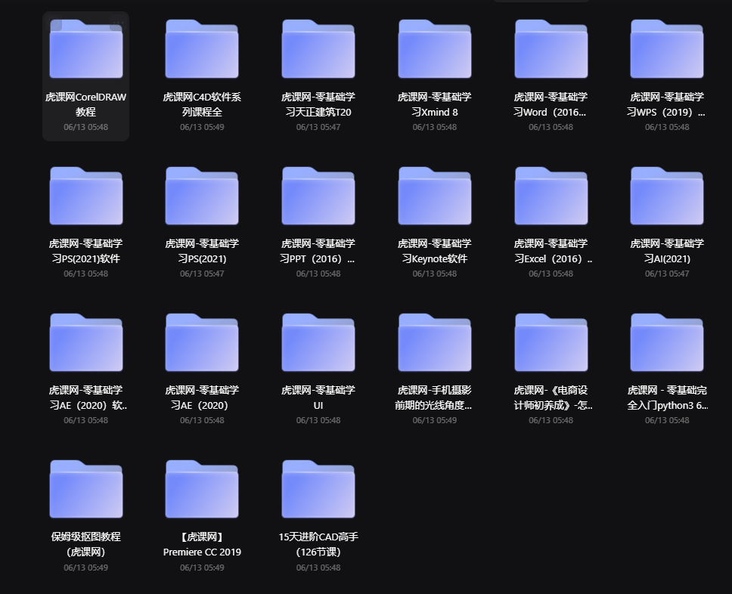732x594 pixels.
Task: Open the AI(2021) folder icon
Action: 667,196
